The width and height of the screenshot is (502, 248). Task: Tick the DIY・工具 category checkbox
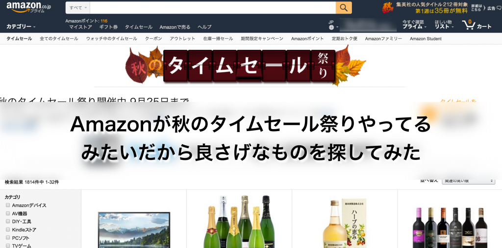[x=8, y=221]
